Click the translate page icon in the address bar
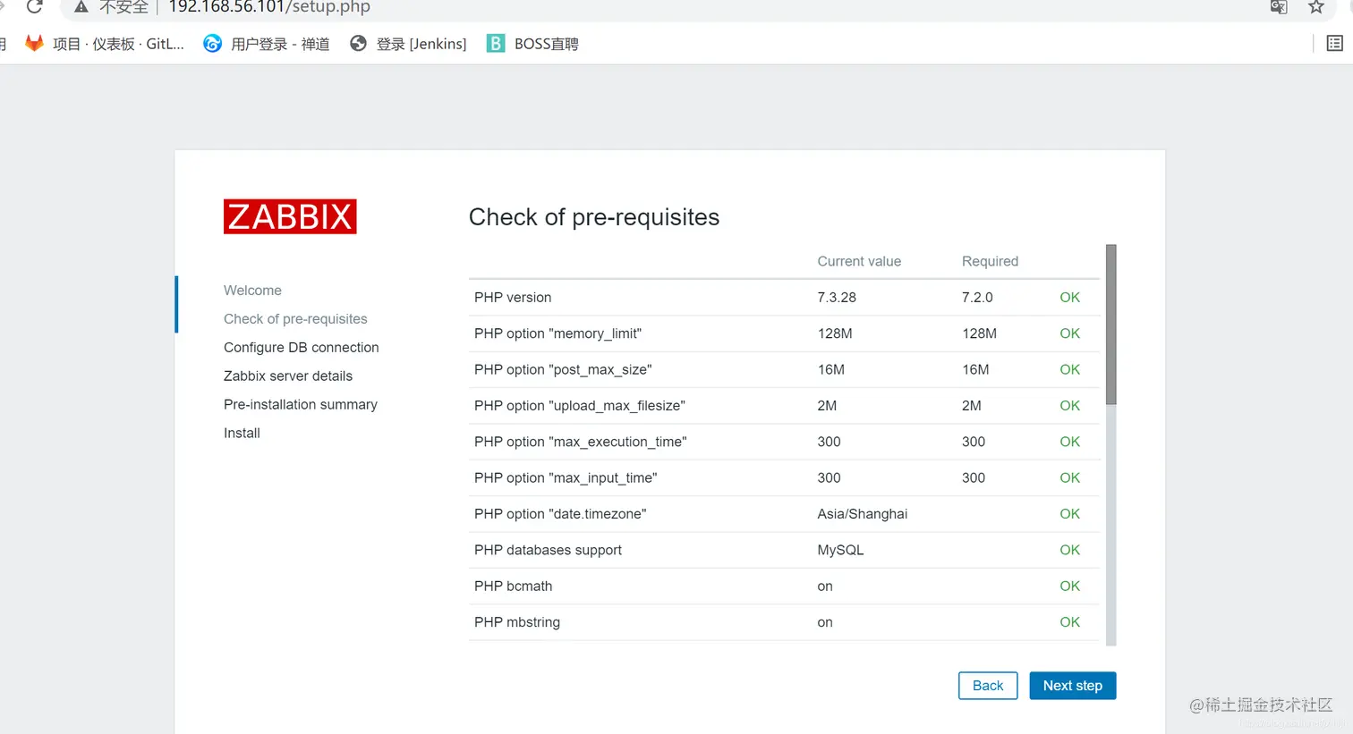This screenshot has width=1353, height=734. pyautogui.click(x=1279, y=7)
